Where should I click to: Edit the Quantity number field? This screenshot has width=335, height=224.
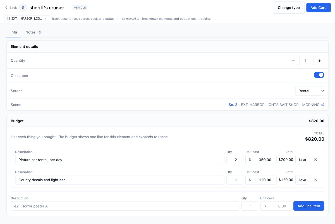click(306, 61)
